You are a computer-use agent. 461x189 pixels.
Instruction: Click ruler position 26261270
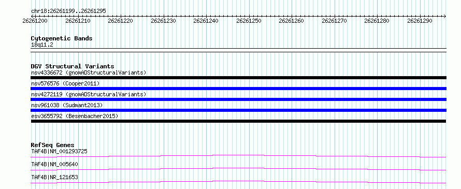(x=334, y=21)
